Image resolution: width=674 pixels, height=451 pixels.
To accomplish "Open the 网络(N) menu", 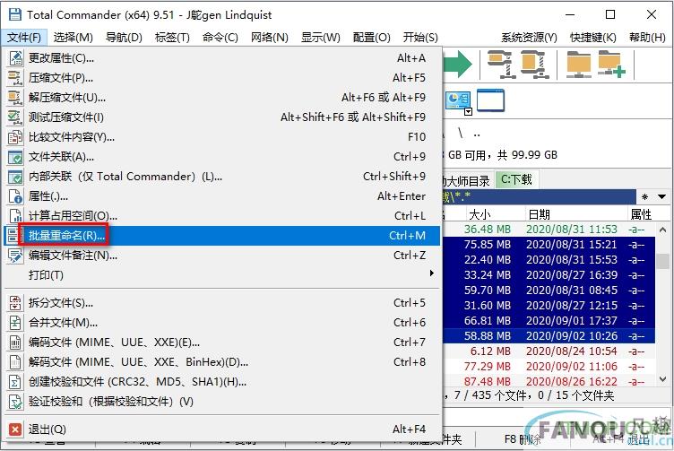I will coord(270,38).
